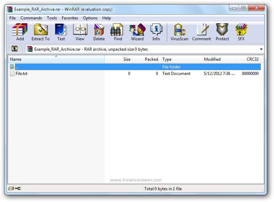Open the Help menu

106,18
